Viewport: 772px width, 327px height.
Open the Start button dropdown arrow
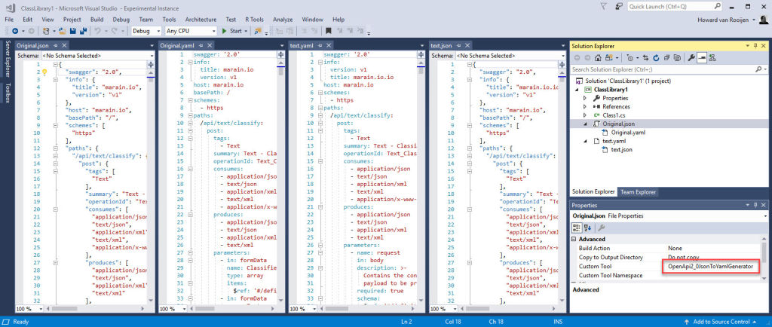246,30
